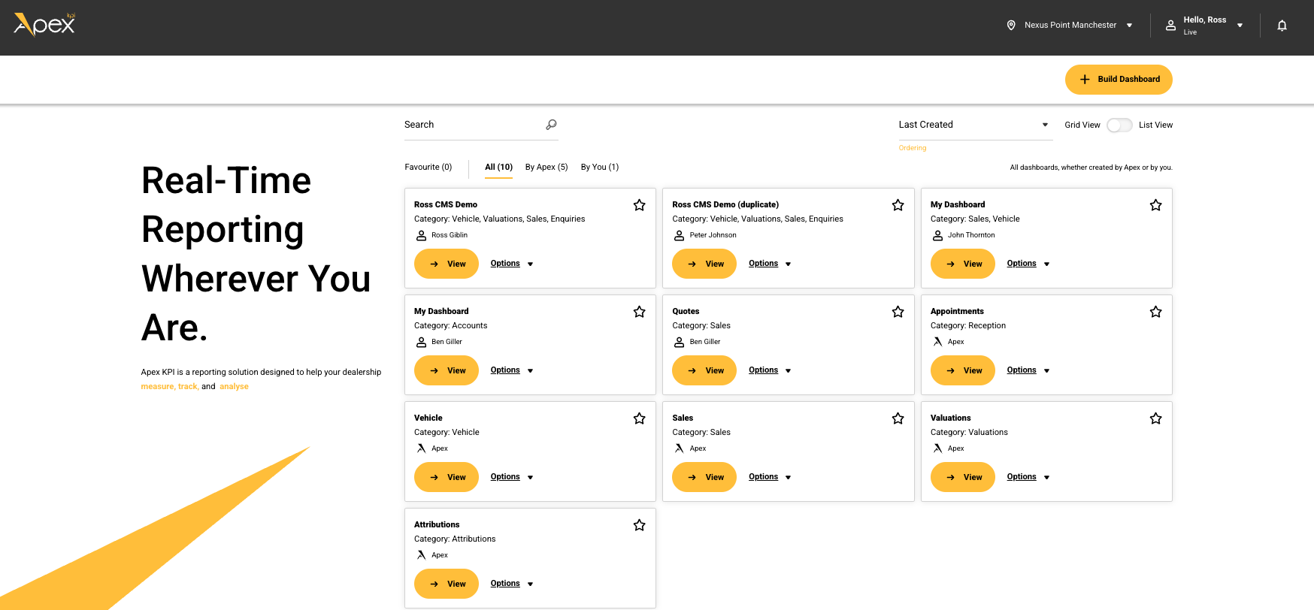Image resolution: width=1314 pixels, height=610 pixels.
Task: Click the search magnifier icon
Action: pos(551,125)
